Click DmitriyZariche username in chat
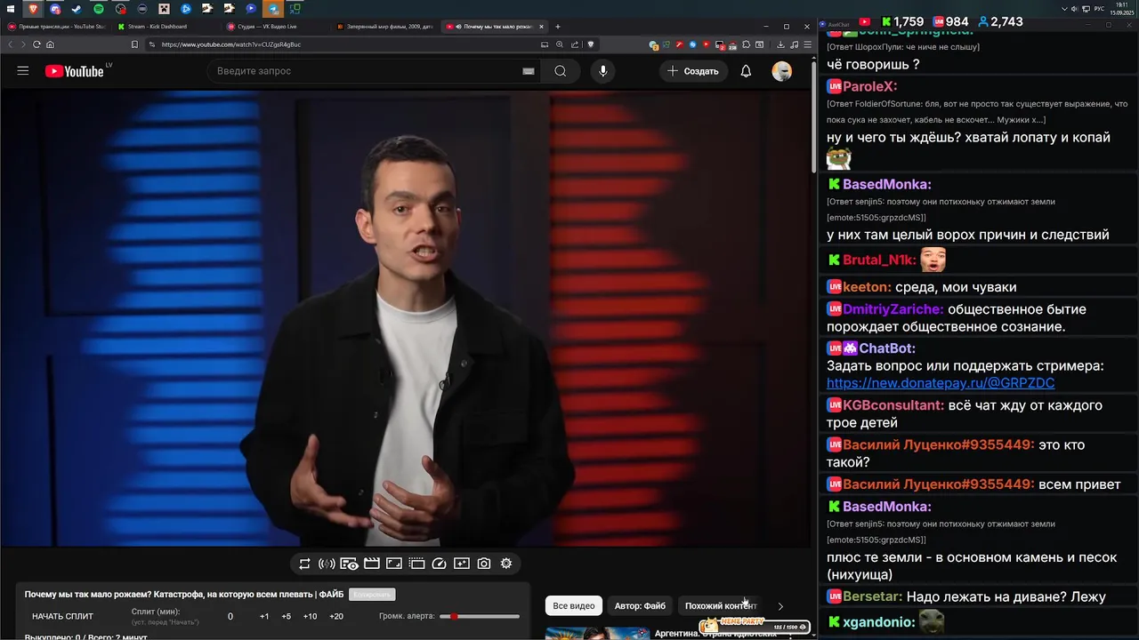 (x=893, y=309)
